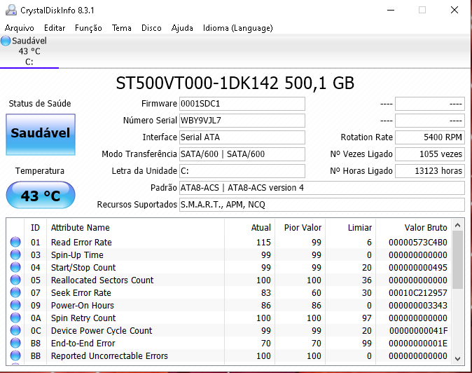Image resolution: width=472 pixels, height=373 pixels.
Task: Open the Arquivo menu
Action: point(20,28)
